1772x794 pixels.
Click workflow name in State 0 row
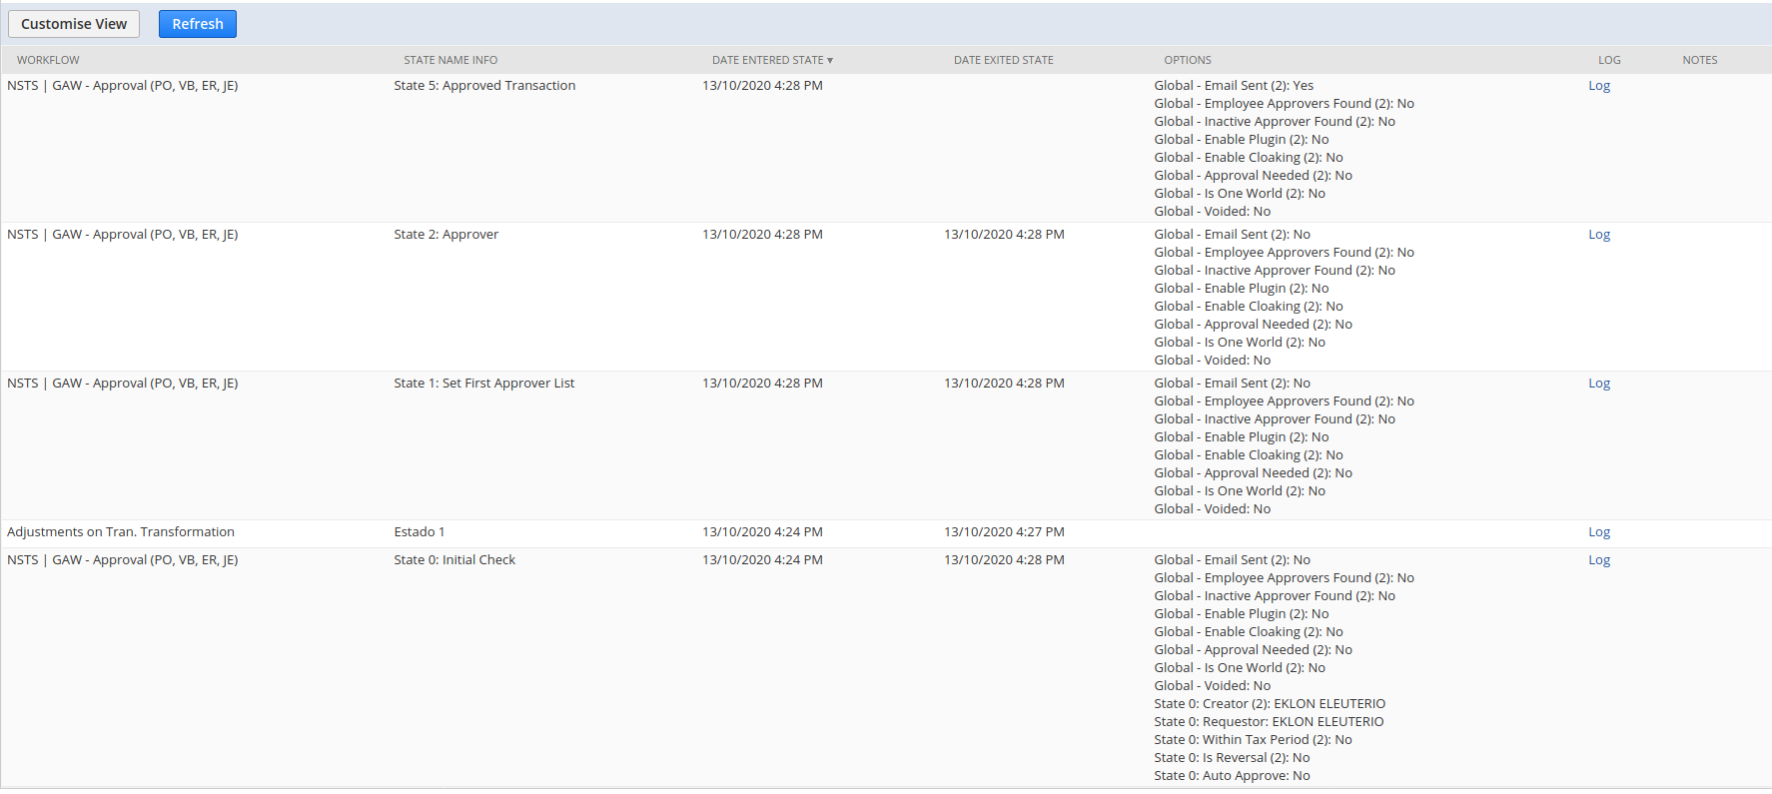123,560
